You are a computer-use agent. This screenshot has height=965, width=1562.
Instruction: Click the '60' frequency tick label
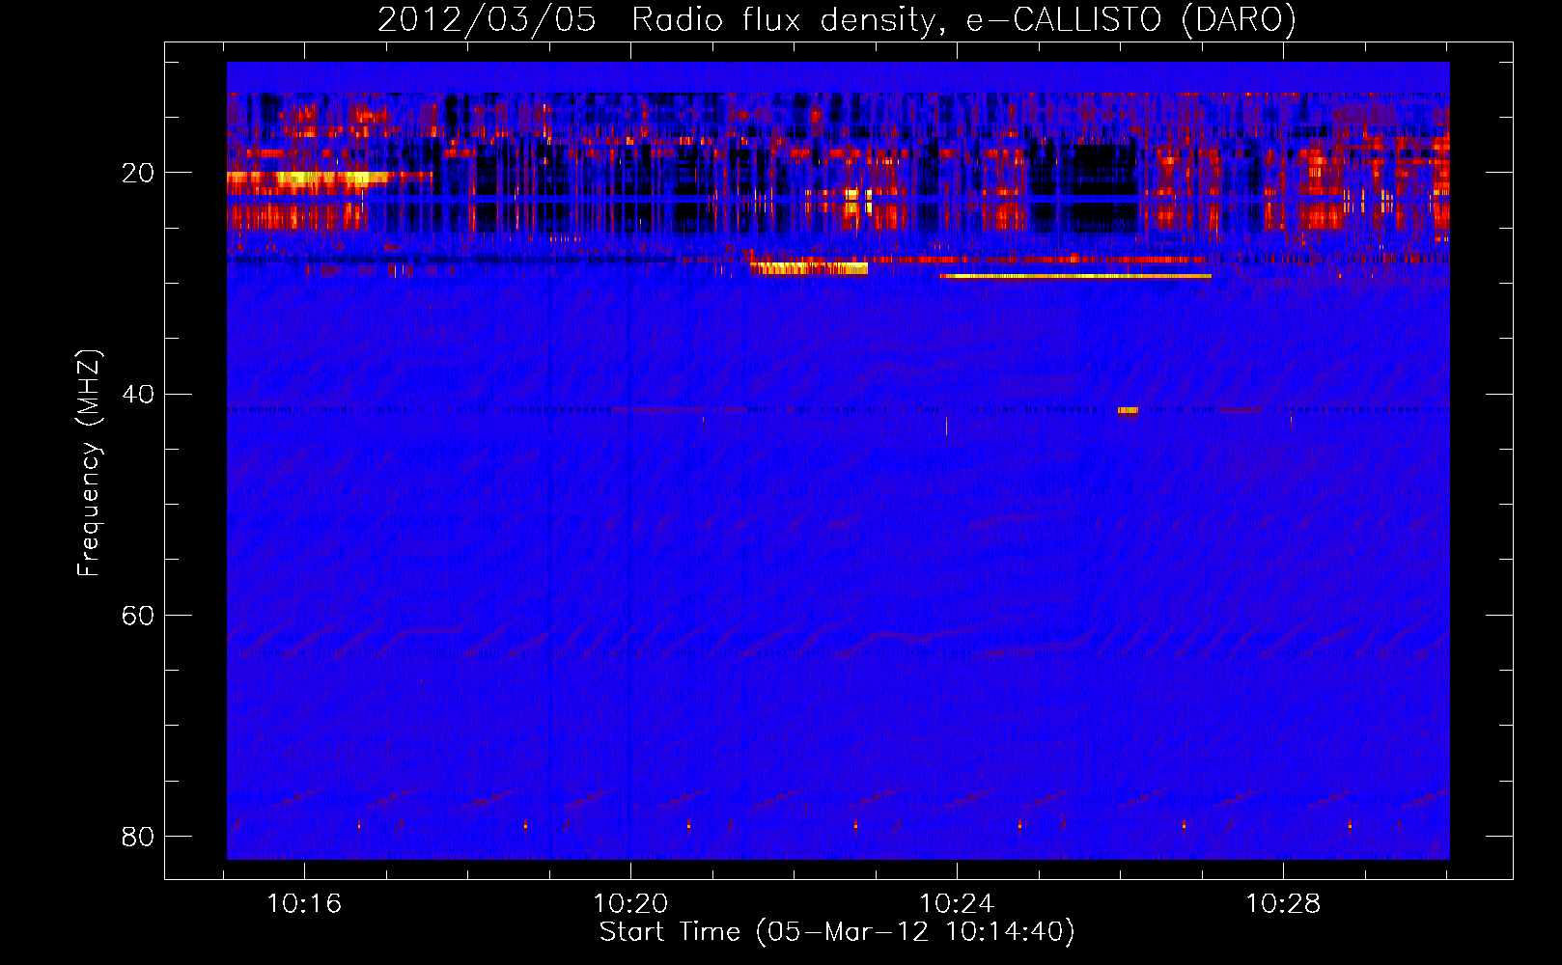coord(138,615)
